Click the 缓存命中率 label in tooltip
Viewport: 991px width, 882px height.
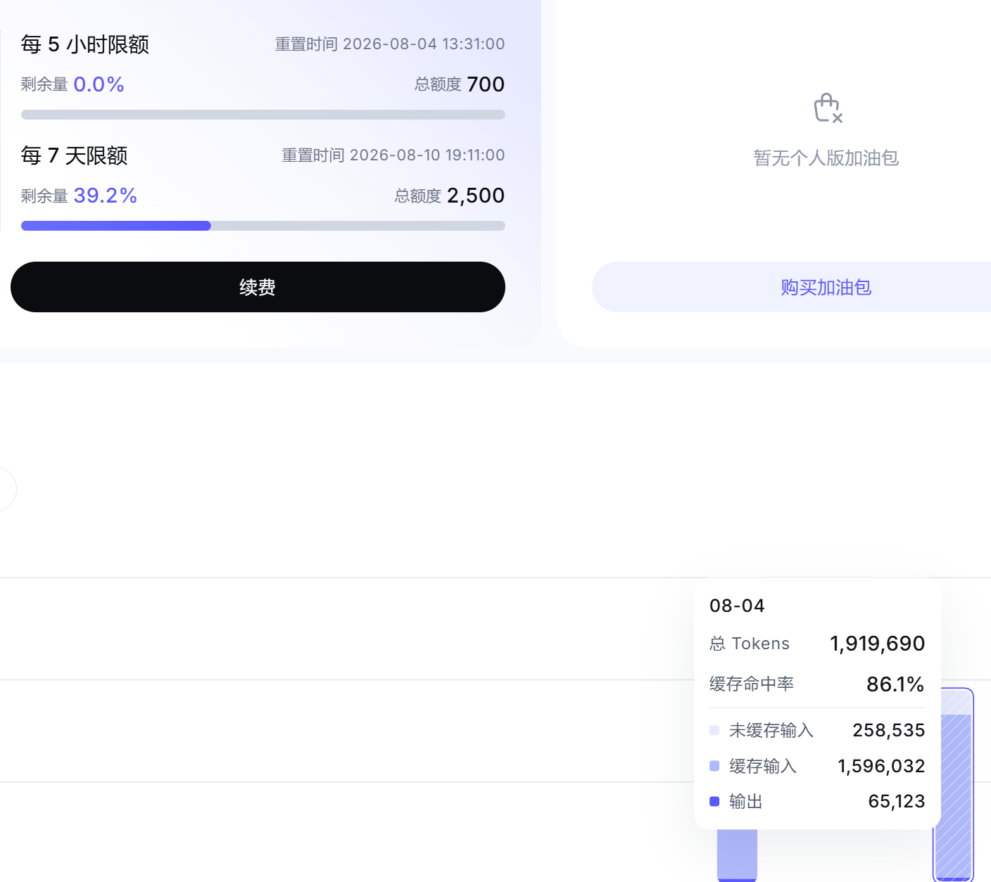pyautogui.click(x=752, y=684)
